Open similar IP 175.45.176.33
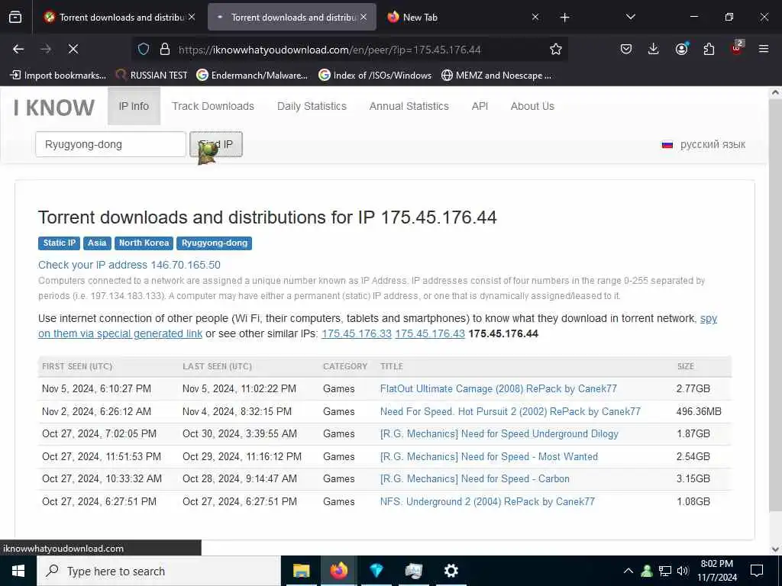The width and height of the screenshot is (782, 586). click(357, 334)
